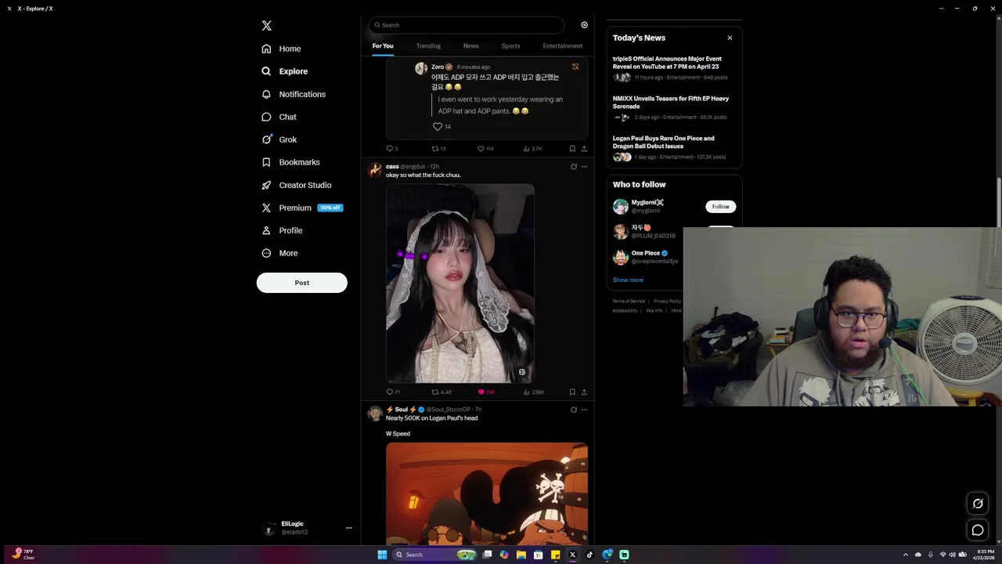Bookmark the post with 114 likes
The height and width of the screenshot is (564, 1002).
572,148
